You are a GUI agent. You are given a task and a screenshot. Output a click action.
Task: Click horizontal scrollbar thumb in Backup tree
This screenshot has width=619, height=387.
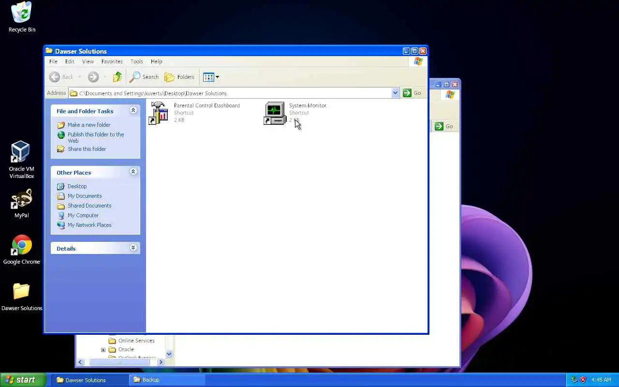point(119,362)
